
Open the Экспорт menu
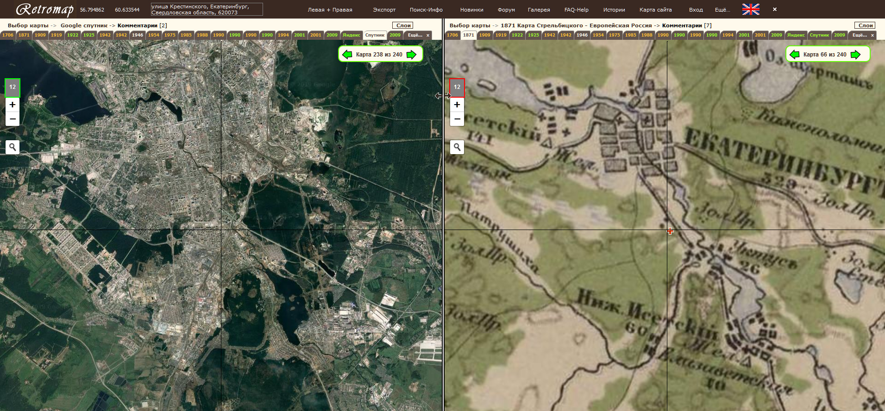tap(384, 10)
